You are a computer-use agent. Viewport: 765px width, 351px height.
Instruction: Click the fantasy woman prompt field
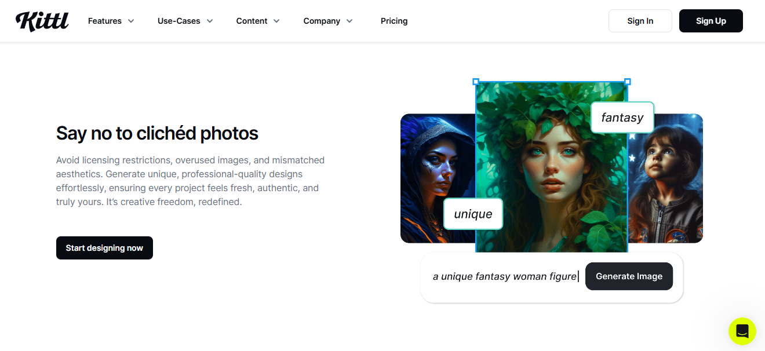[504, 276]
